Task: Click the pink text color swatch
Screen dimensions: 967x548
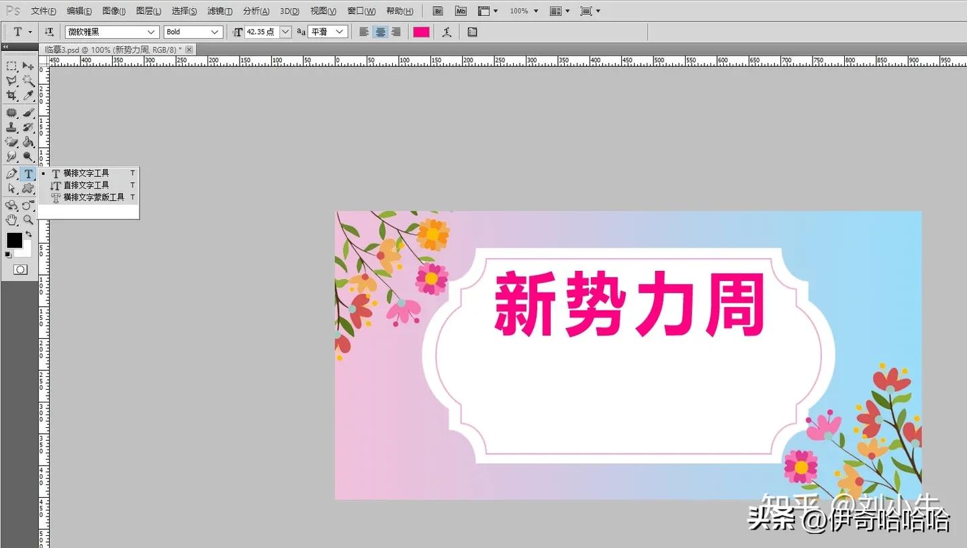Action: 421,32
